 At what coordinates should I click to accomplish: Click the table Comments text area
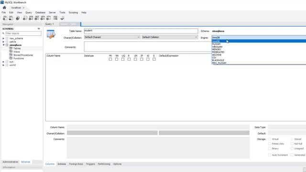pyautogui.click(x=148, y=46)
